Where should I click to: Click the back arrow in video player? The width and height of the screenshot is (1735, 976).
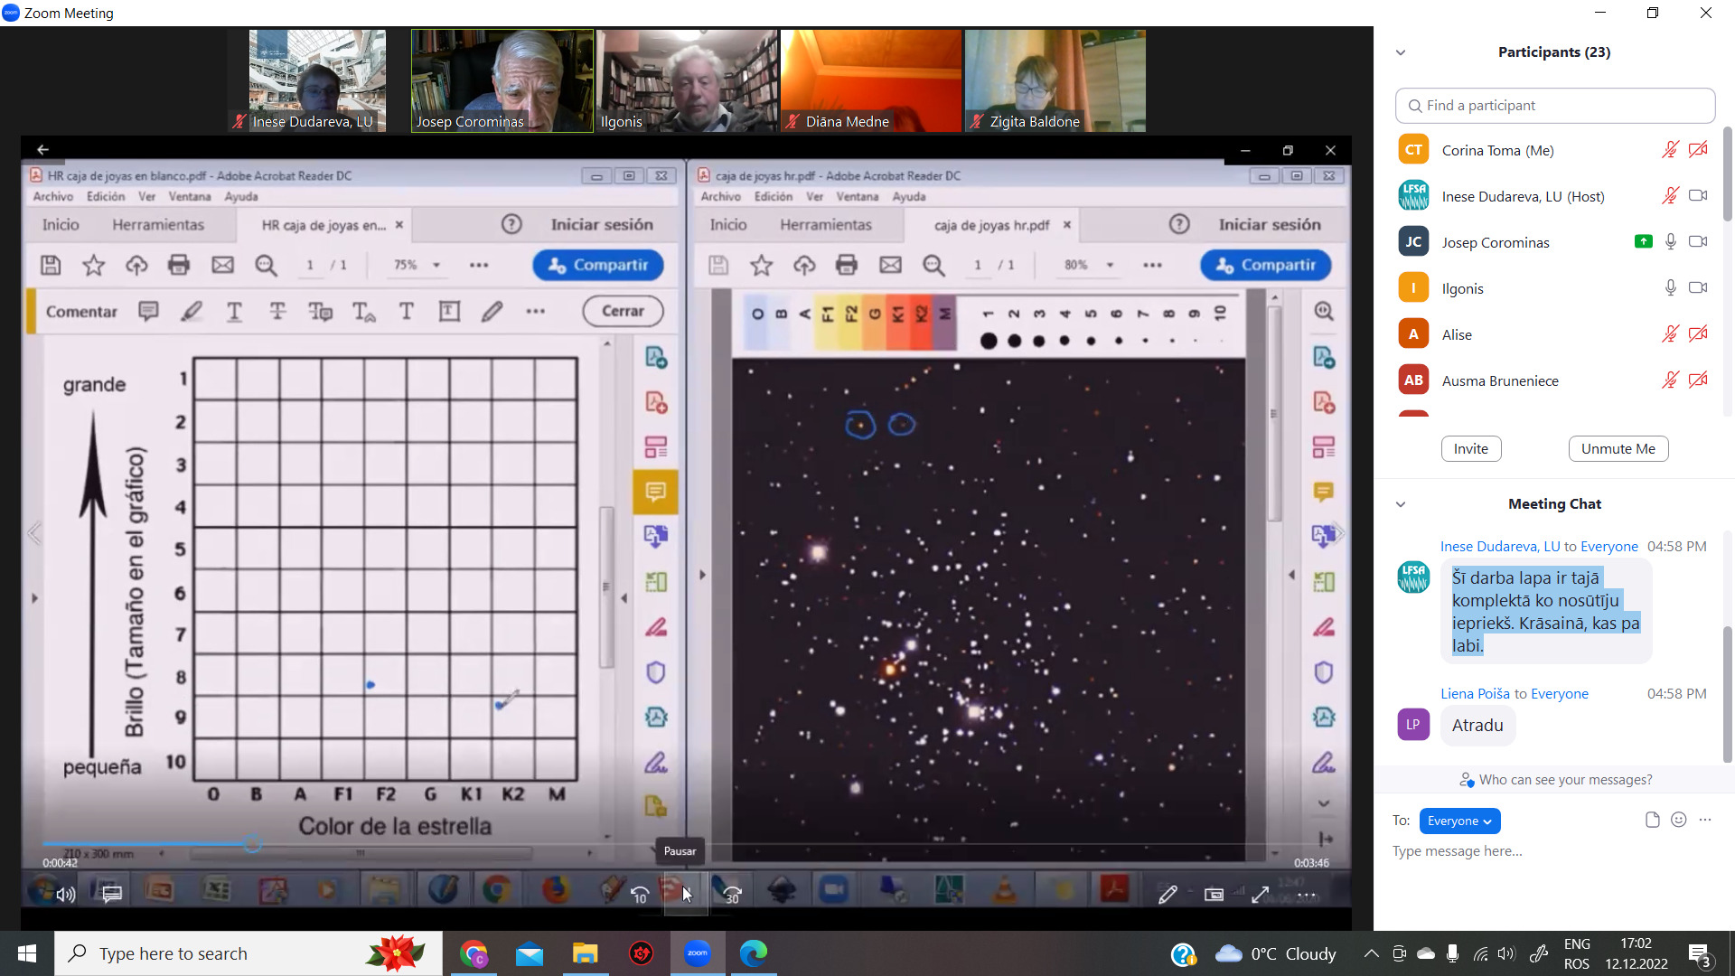pos(42,150)
